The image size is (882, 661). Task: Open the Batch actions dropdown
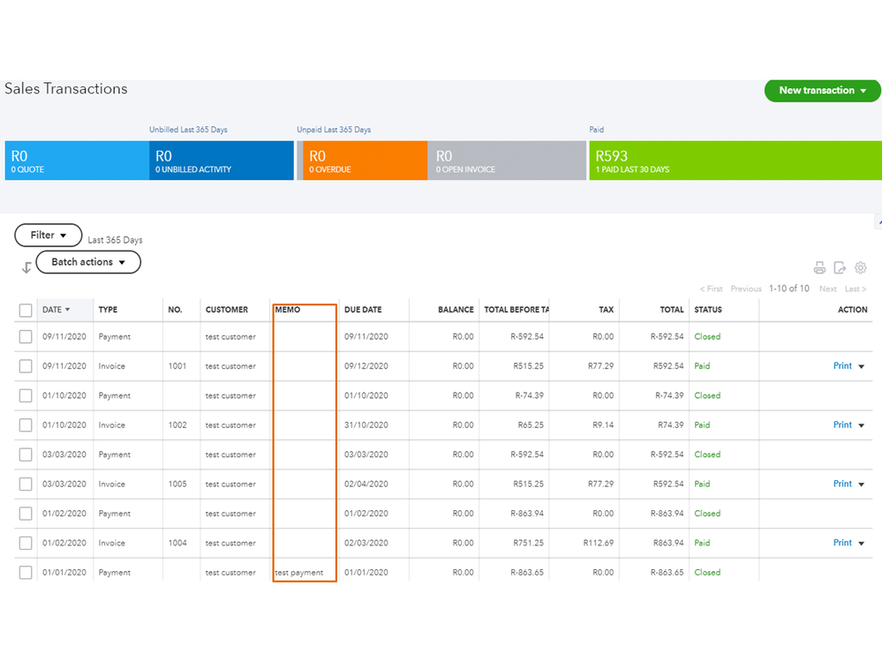(x=88, y=262)
